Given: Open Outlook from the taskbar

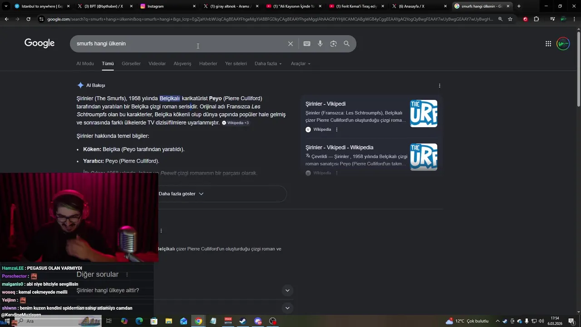Looking at the screenshot, I should [x=183, y=321].
